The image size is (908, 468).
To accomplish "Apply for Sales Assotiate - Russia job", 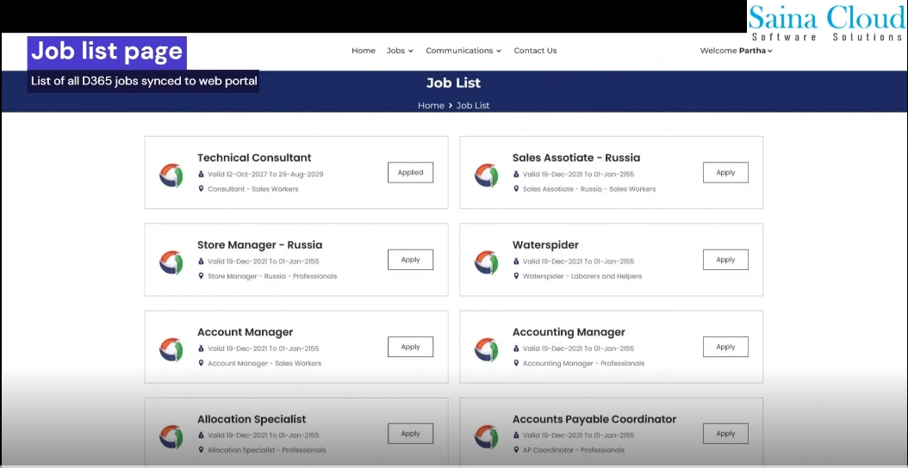I will pos(725,172).
